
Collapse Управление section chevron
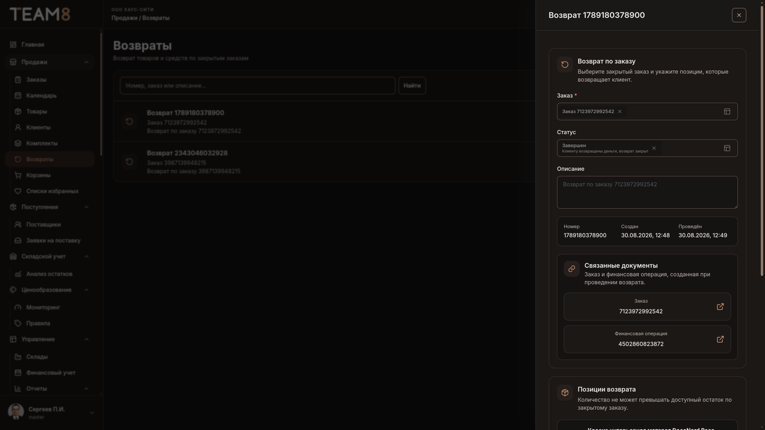pos(86,339)
